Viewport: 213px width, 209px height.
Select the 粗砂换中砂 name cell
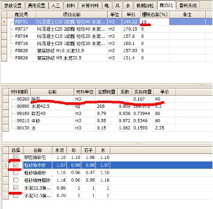coord(37,165)
